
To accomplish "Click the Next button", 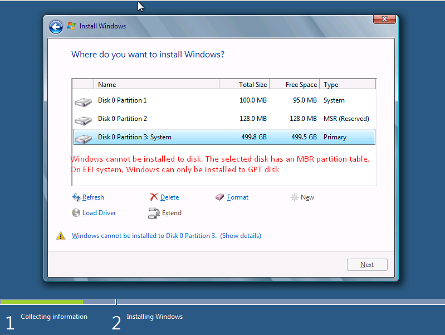I will coord(367,265).
